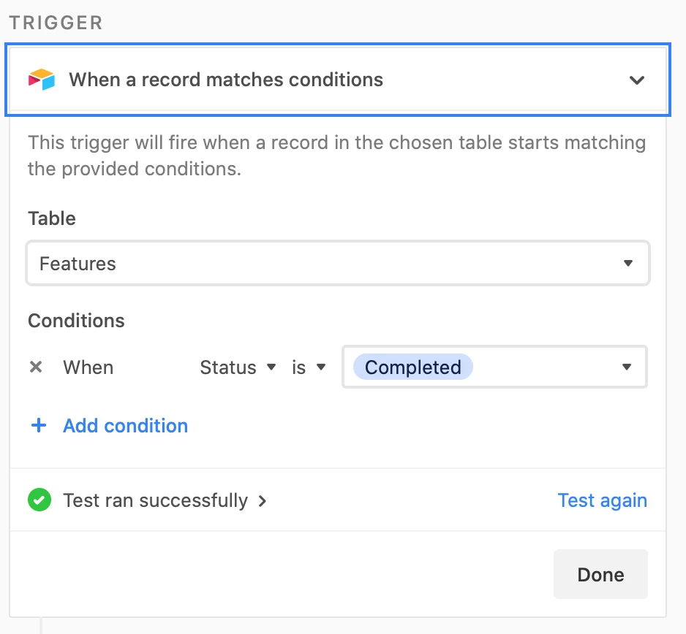
Task: Click the Add condition link
Action: pos(126,426)
